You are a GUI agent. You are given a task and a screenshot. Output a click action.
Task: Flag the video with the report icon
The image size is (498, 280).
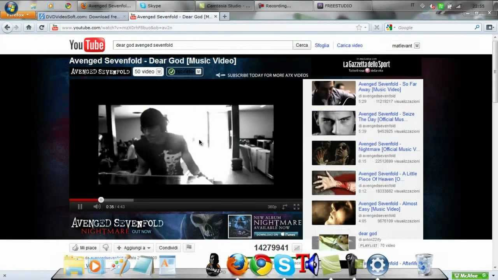coord(189,247)
